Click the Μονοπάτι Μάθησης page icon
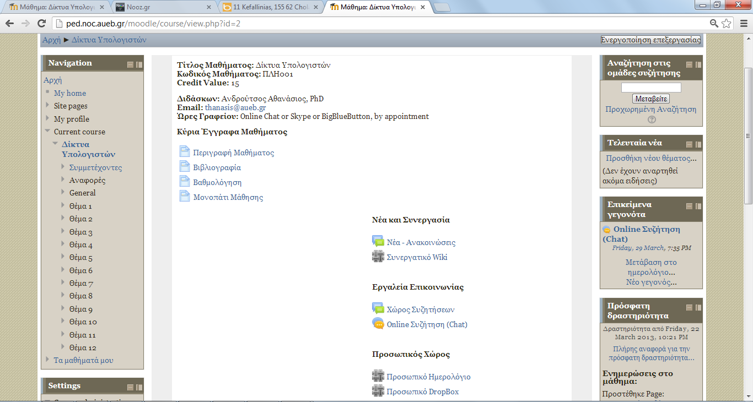This screenshot has height=402, width=753. 185,197
